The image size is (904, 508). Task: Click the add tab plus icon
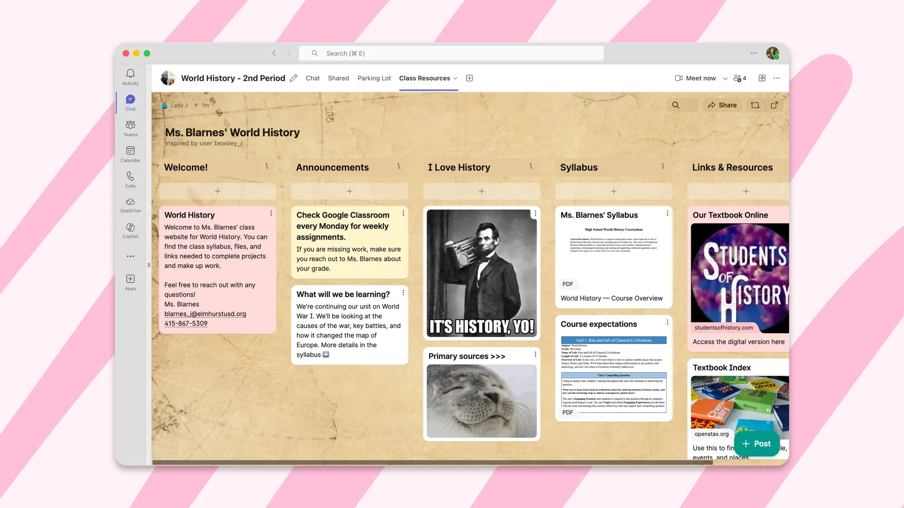coord(469,78)
